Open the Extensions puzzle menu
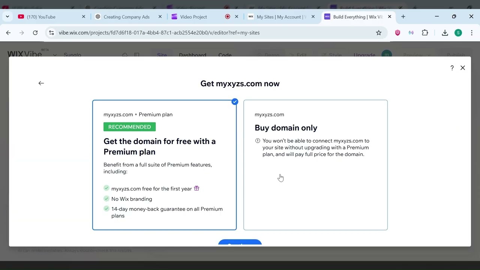This screenshot has width=480, height=270. (x=425, y=33)
